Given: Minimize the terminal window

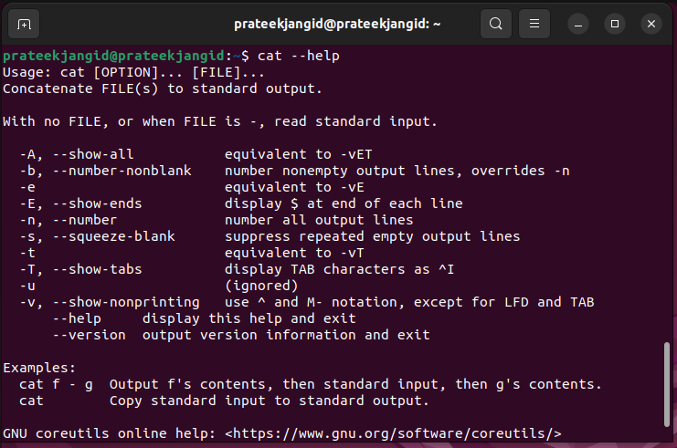Looking at the screenshot, I should (x=578, y=24).
